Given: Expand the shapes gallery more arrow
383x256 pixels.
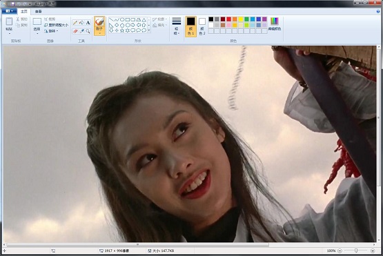Looking at the screenshot, I should point(149,31).
